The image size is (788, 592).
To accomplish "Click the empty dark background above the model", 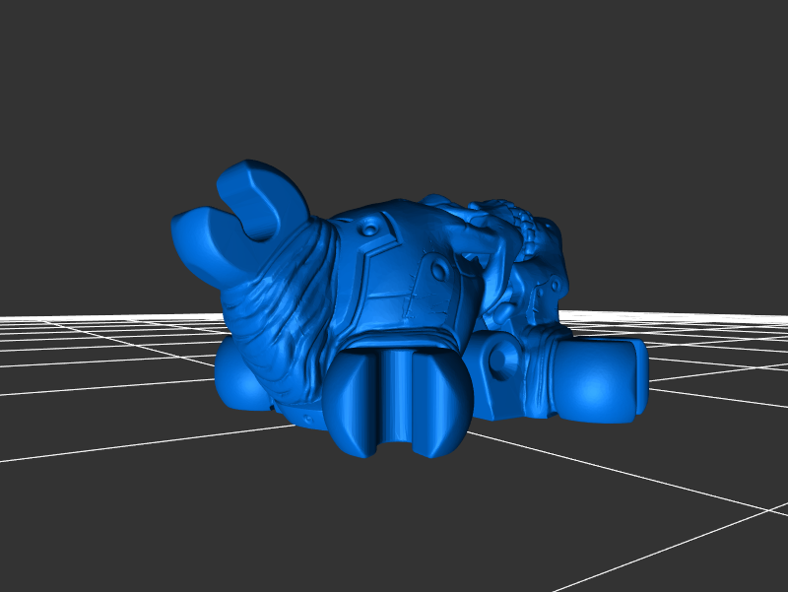I will tap(394, 79).
